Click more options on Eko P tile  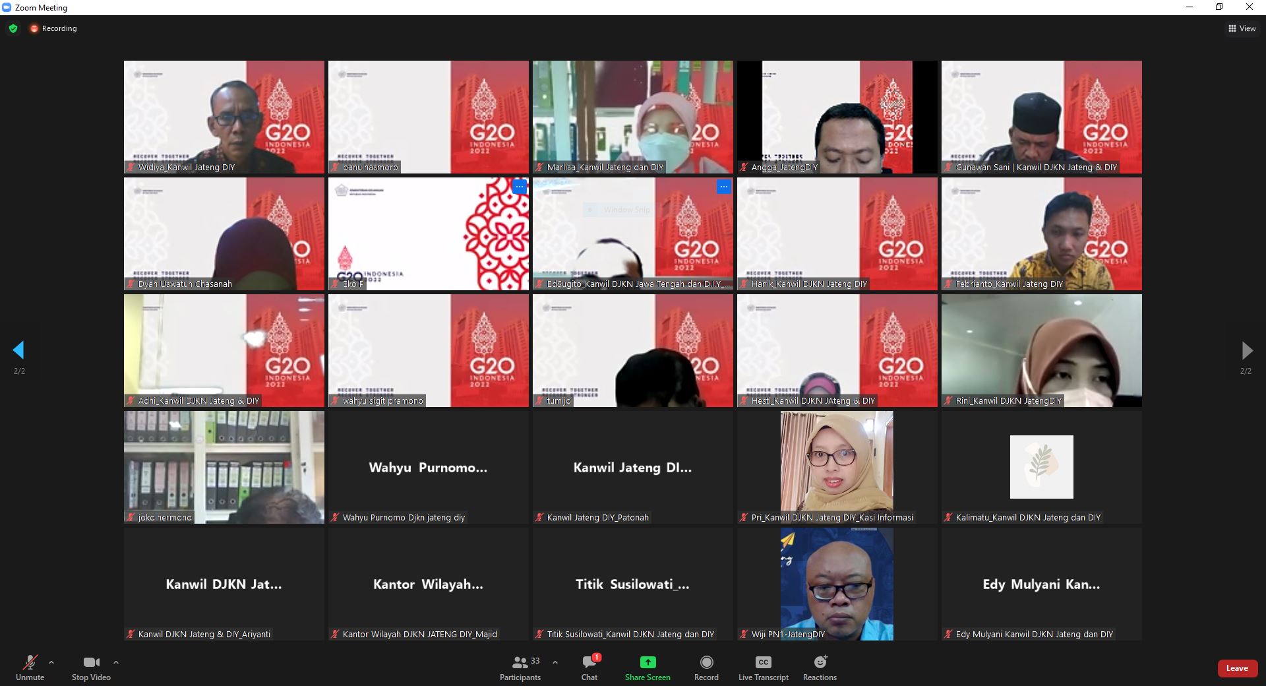click(x=520, y=187)
